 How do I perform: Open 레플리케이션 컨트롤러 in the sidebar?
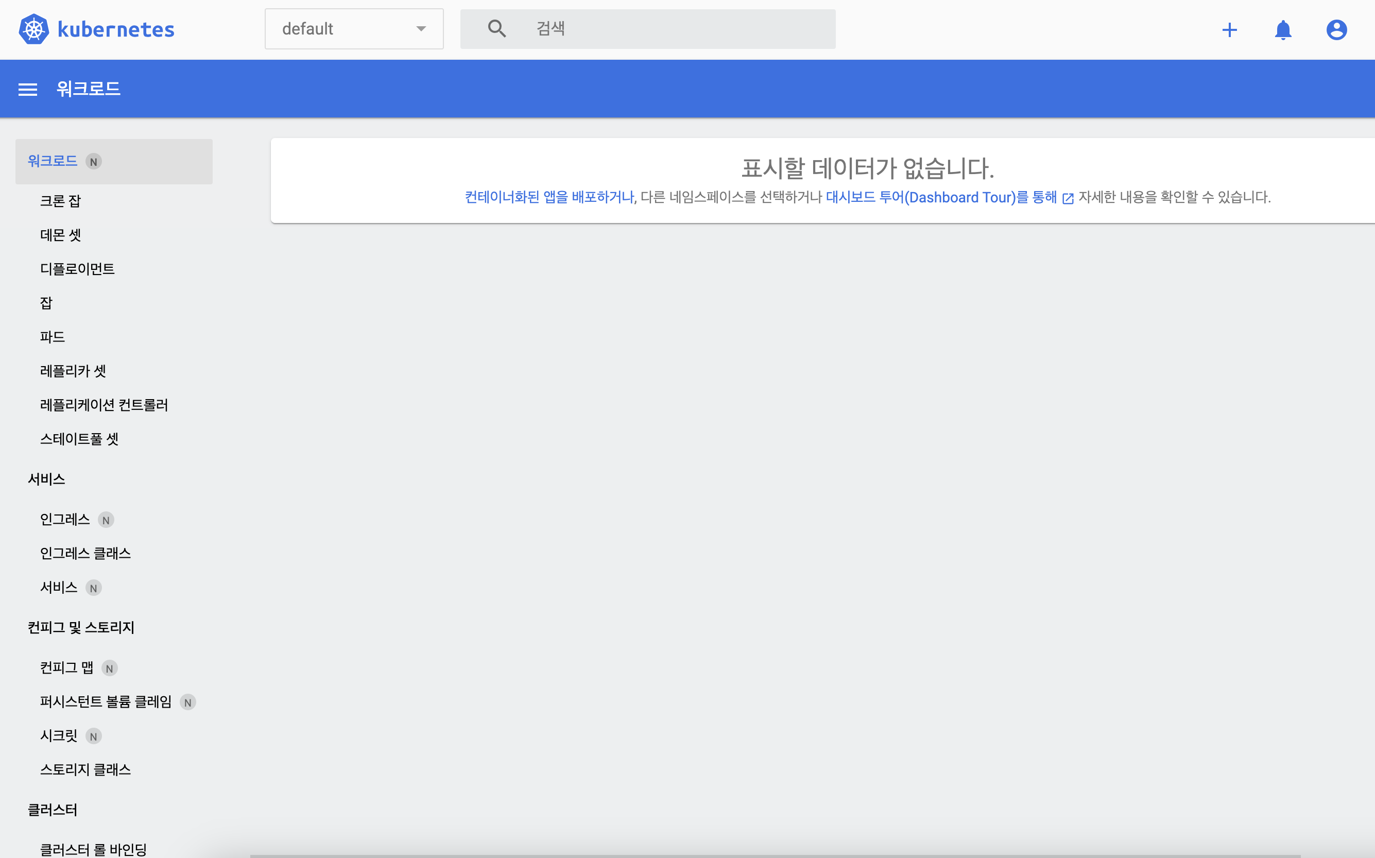[x=104, y=405]
